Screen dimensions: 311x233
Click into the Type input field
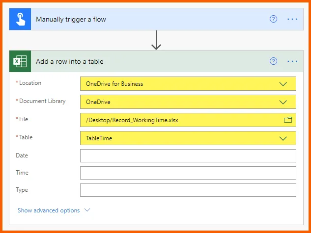pos(188,190)
